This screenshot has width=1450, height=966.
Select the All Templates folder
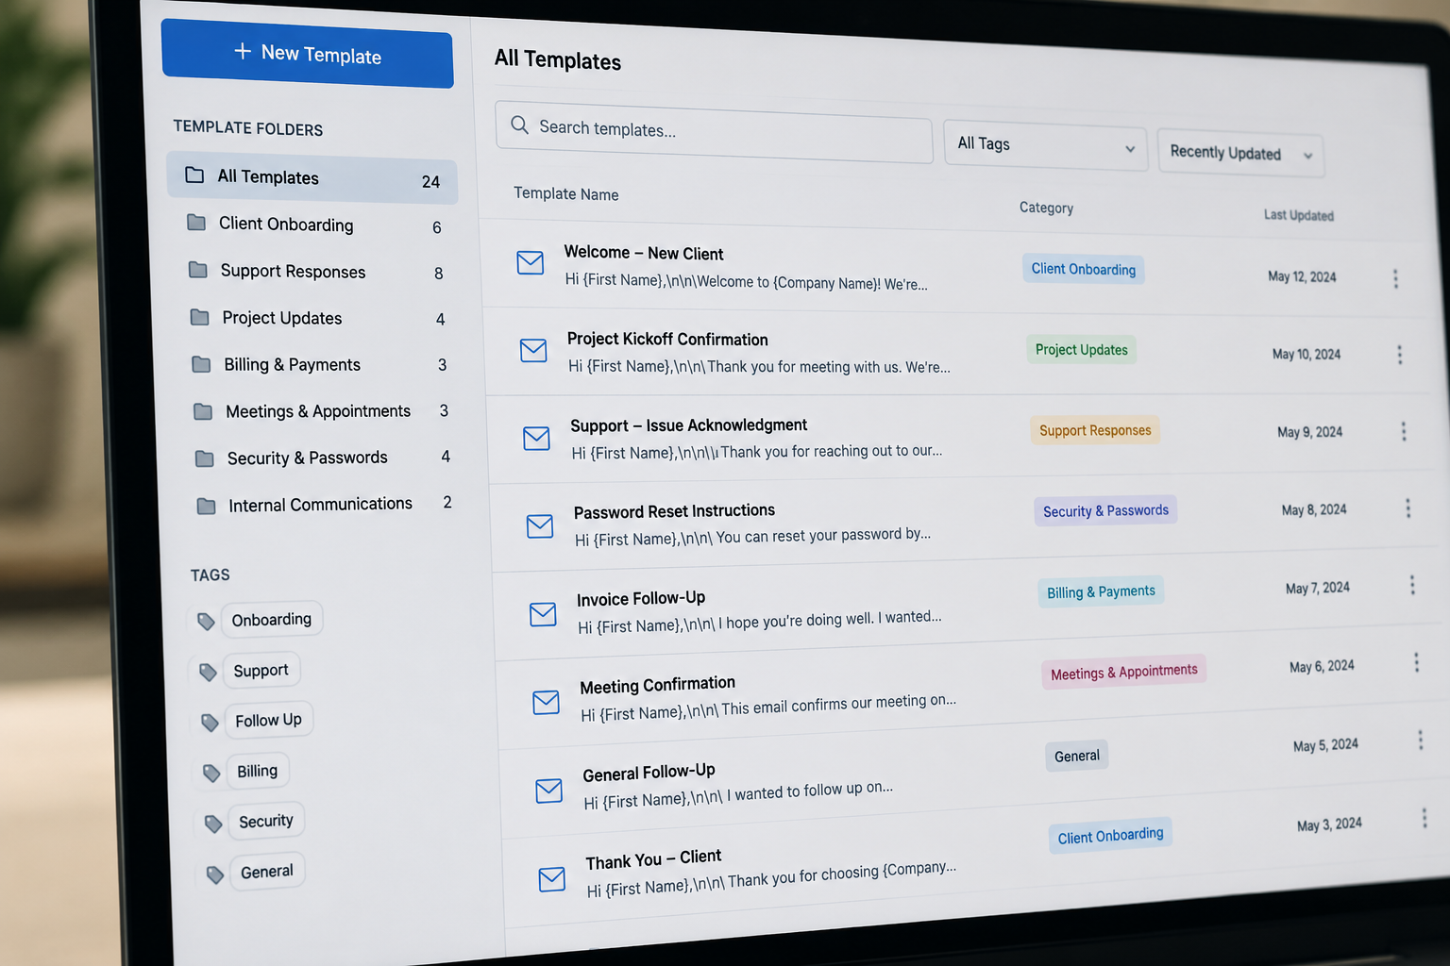click(x=312, y=178)
